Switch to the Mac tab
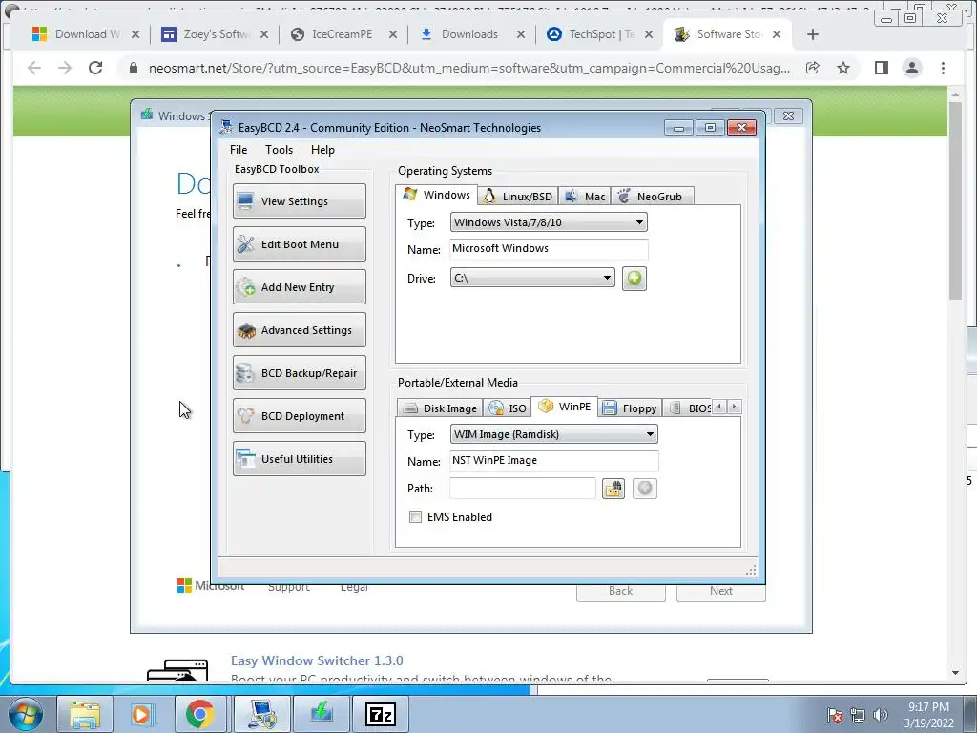The width and height of the screenshot is (977, 733). [x=585, y=197]
